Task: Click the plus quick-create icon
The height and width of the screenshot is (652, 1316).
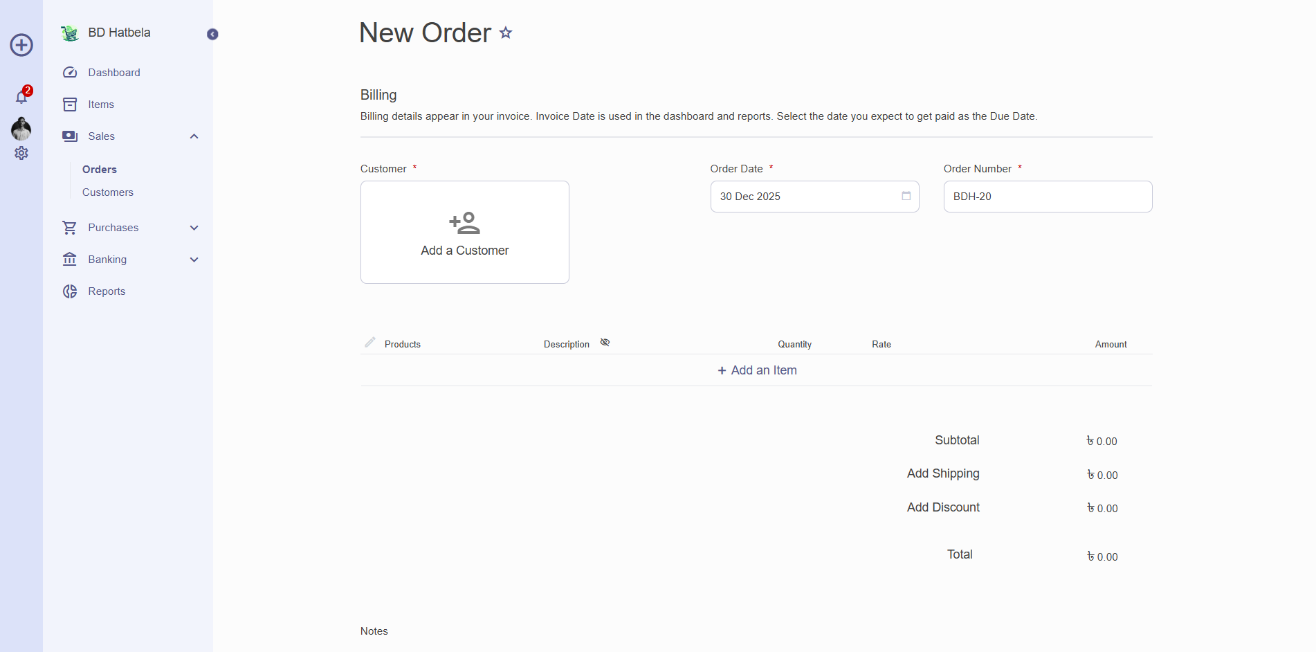Action: point(21,45)
